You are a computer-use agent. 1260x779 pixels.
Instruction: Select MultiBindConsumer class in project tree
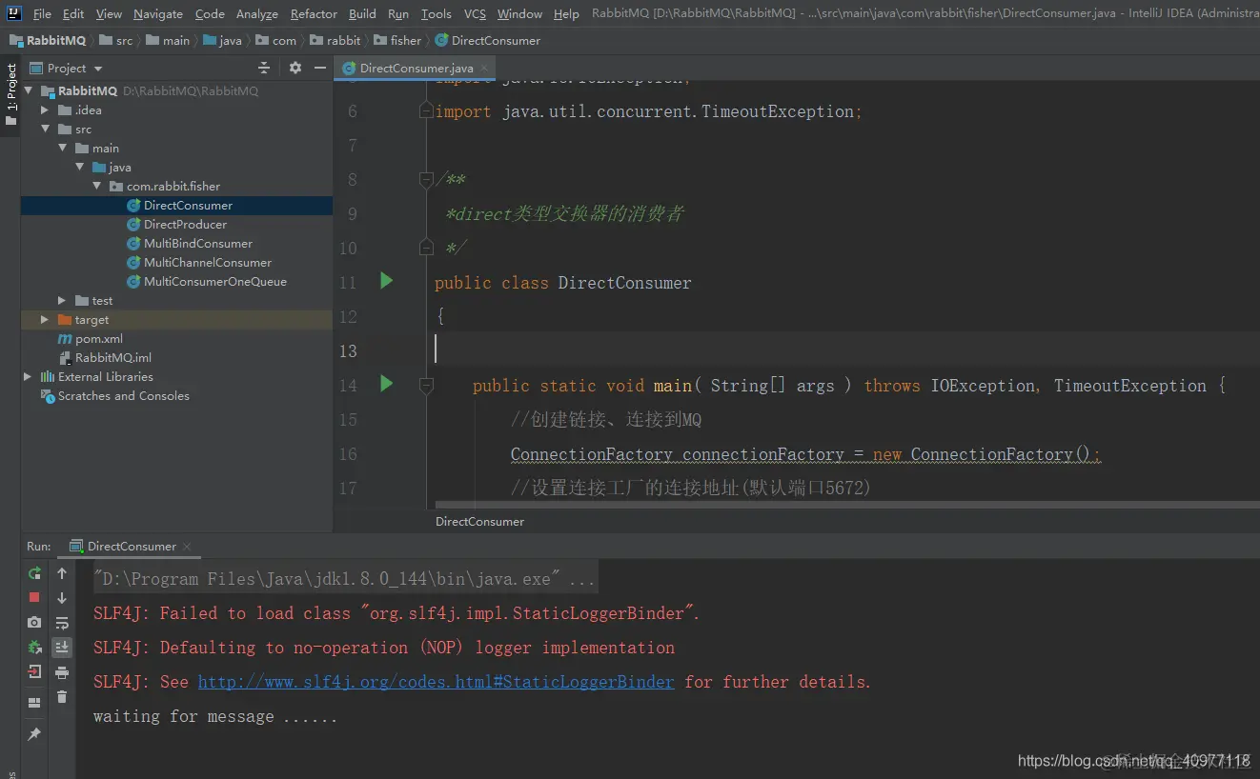pyautogui.click(x=197, y=244)
